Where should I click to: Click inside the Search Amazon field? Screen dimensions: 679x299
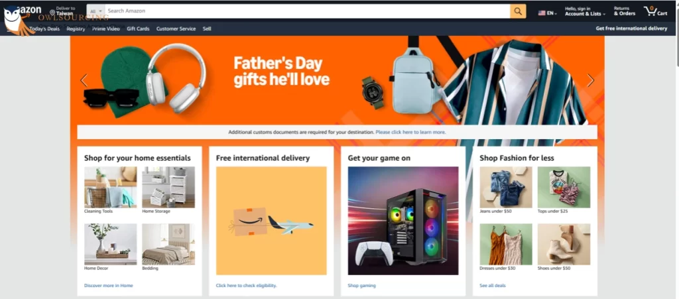click(308, 11)
